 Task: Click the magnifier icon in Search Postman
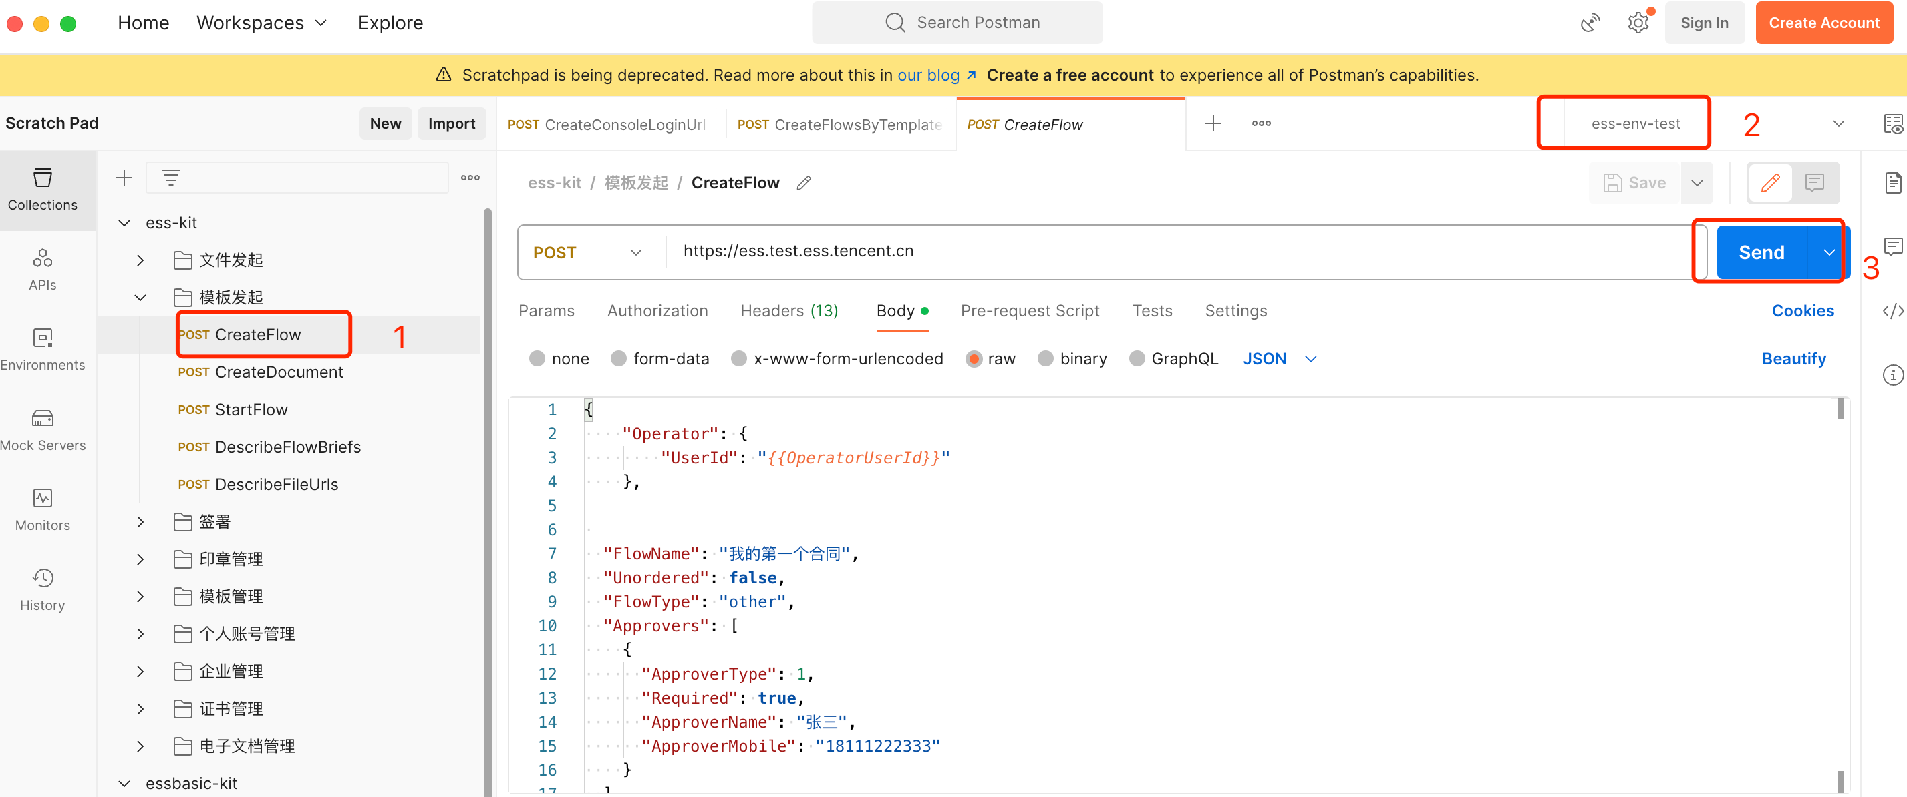[x=895, y=22]
